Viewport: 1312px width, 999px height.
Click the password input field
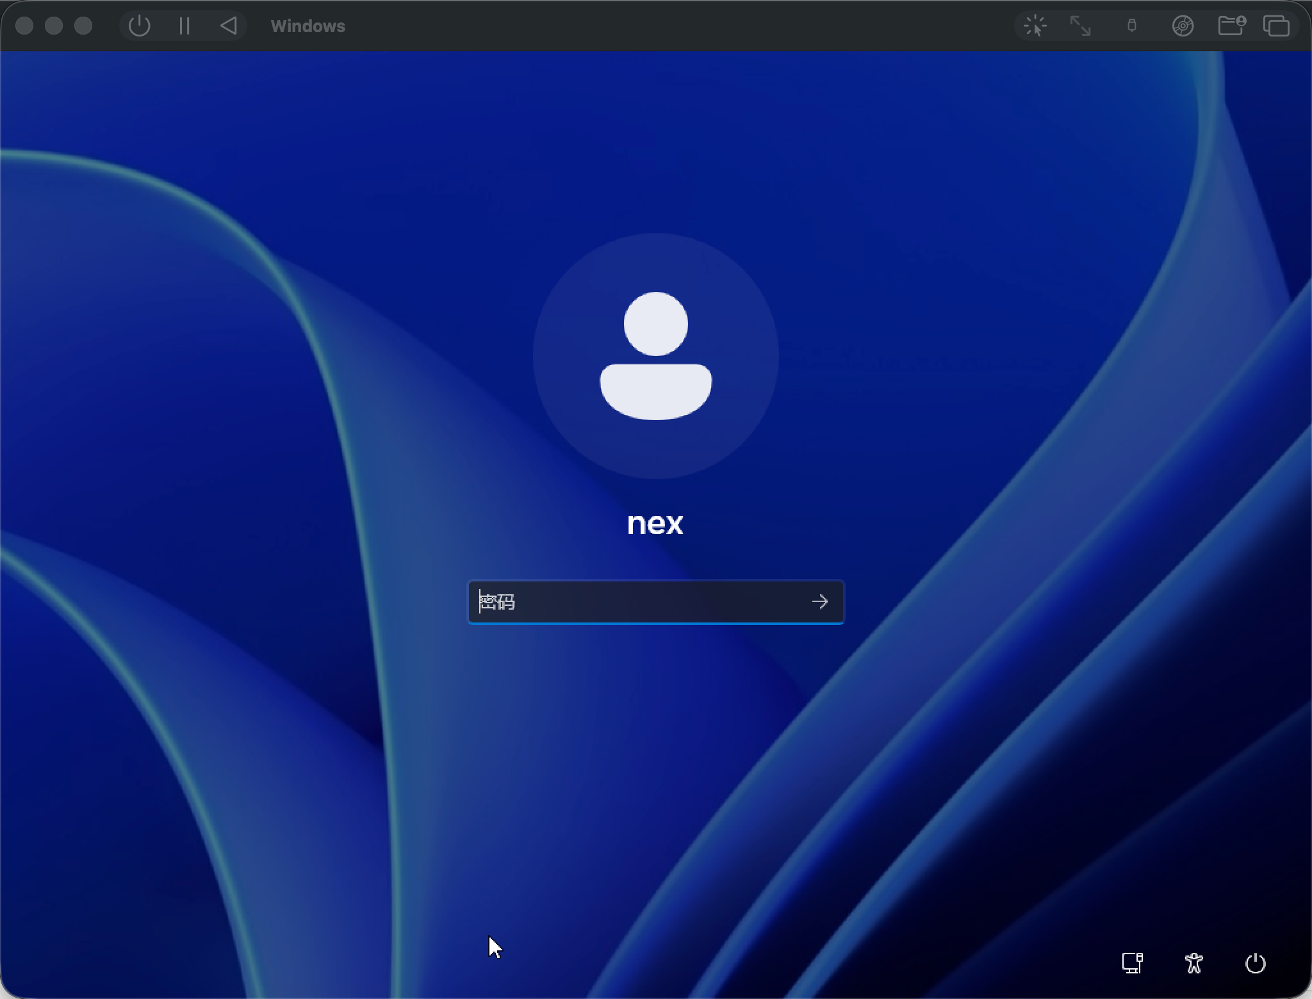tap(634, 602)
